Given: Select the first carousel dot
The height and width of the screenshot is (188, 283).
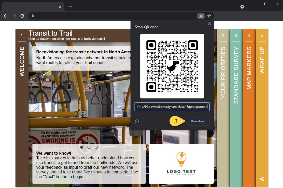Looking at the screenshot, I should pyautogui.click(x=82, y=147).
